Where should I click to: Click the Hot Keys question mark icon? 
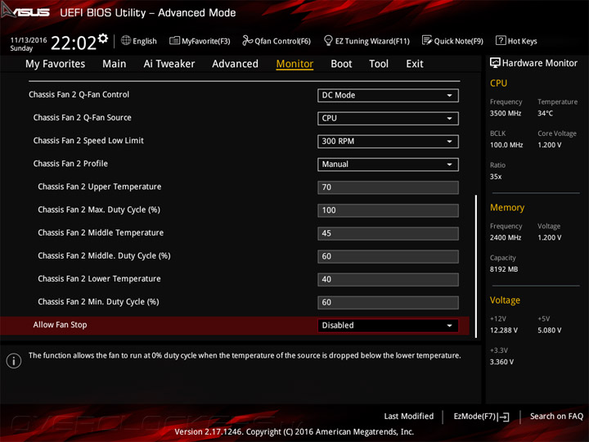pos(501,40)
